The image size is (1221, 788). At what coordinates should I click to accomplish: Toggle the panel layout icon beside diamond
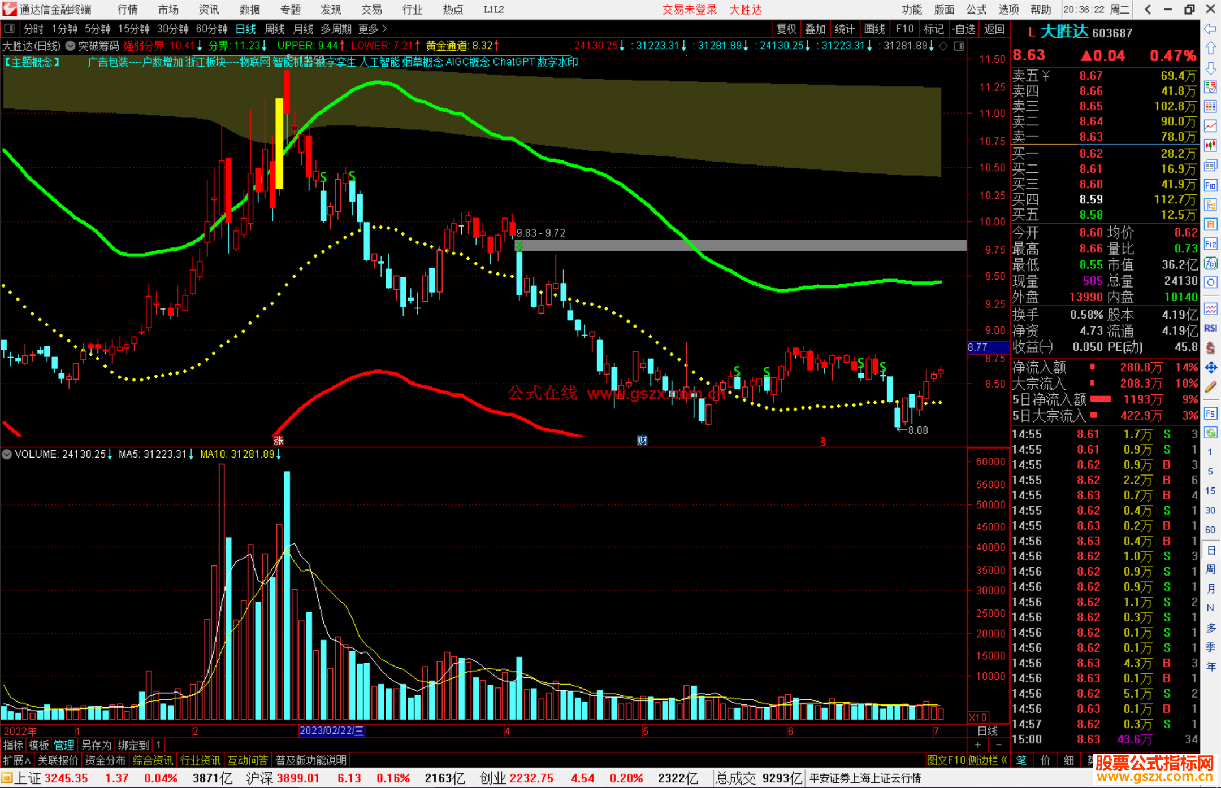coord(959,46)
